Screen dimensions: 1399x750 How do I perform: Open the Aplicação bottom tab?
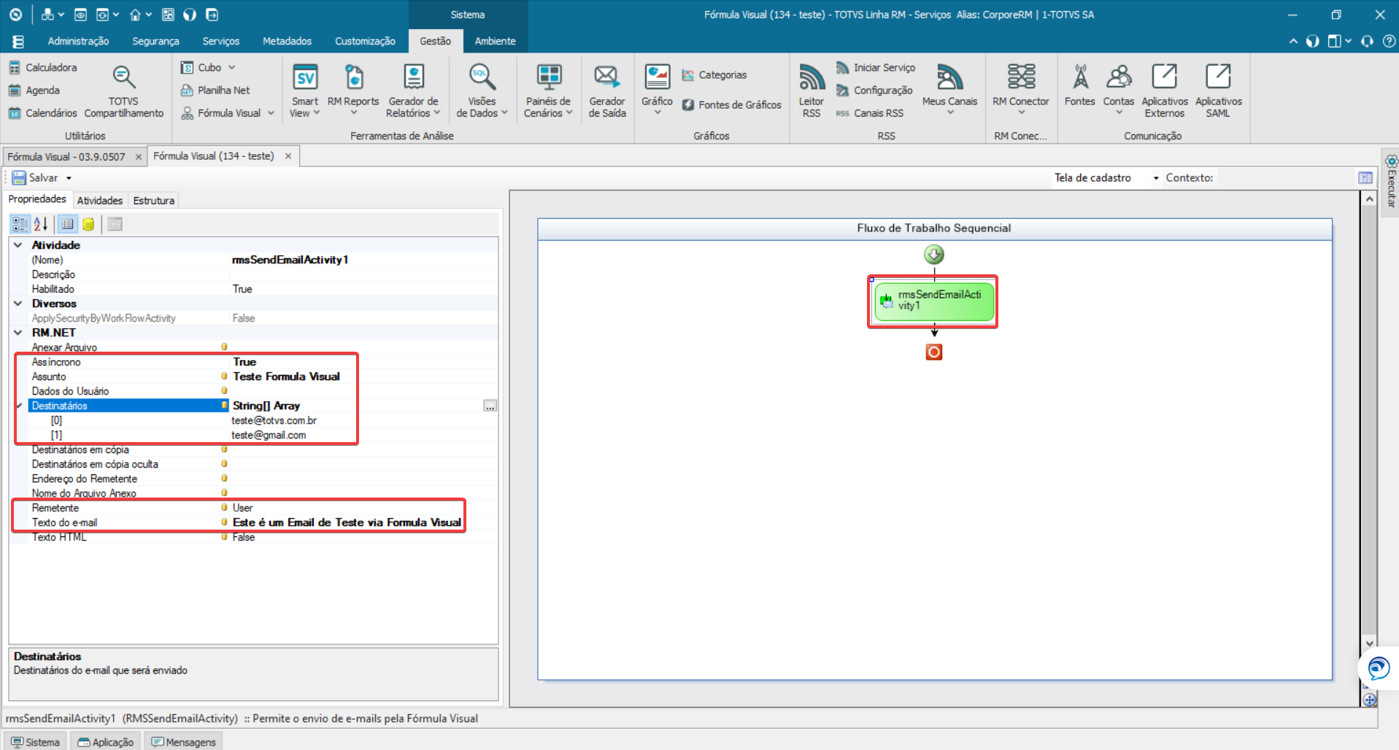point(106,742)
